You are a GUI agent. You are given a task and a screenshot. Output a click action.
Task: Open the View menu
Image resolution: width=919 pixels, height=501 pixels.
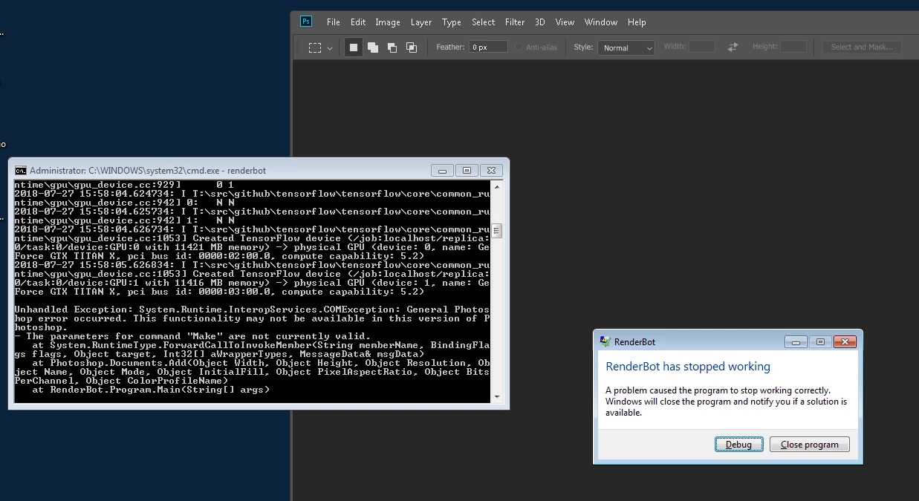point(565,22)
